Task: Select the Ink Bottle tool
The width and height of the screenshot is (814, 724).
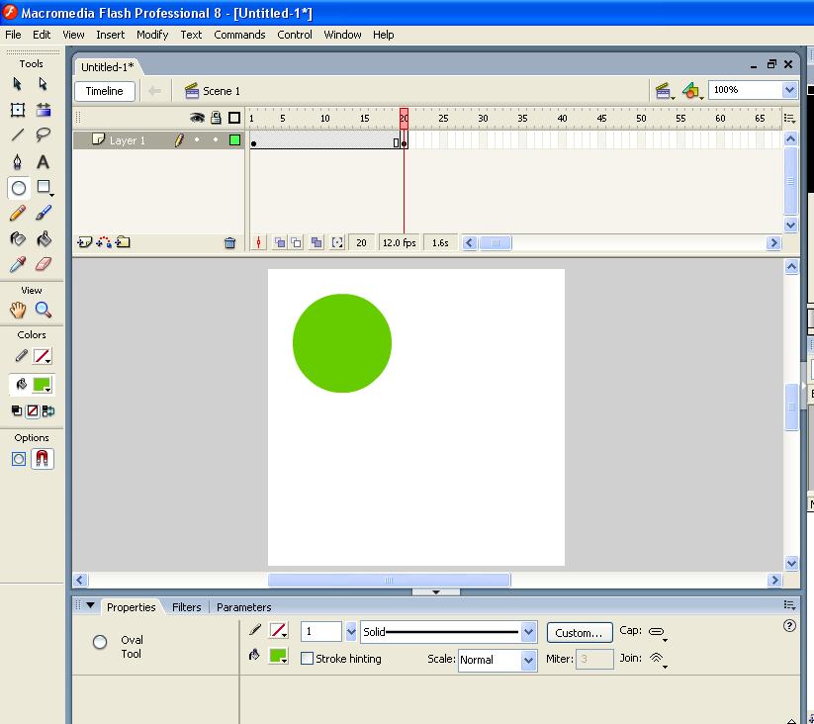Action: pos(17,238)
